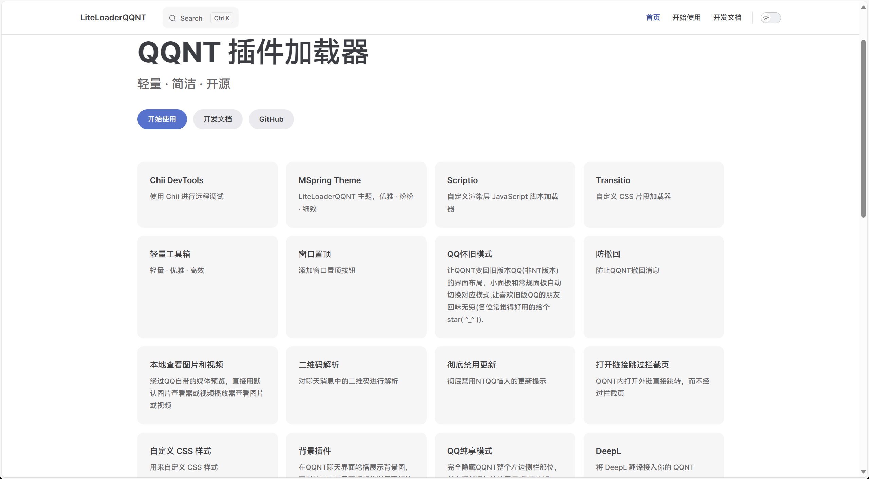Click the 轻量 · 简洁 · 开源 tagline
The width and height of the screenshot is (869, 479).
point(184,84)
